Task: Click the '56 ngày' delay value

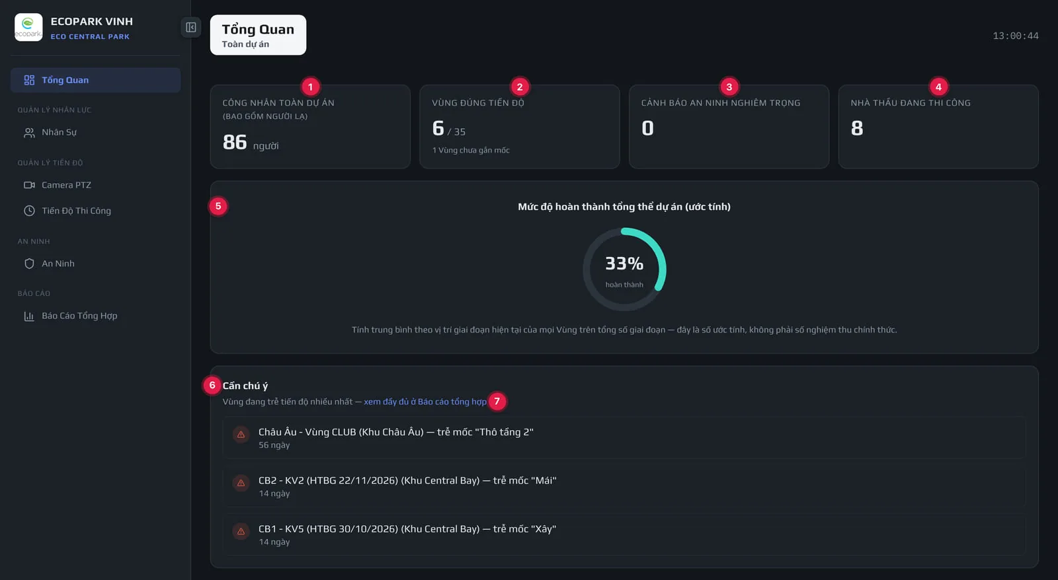Action: pyautogui.click(x=274, y=445)
